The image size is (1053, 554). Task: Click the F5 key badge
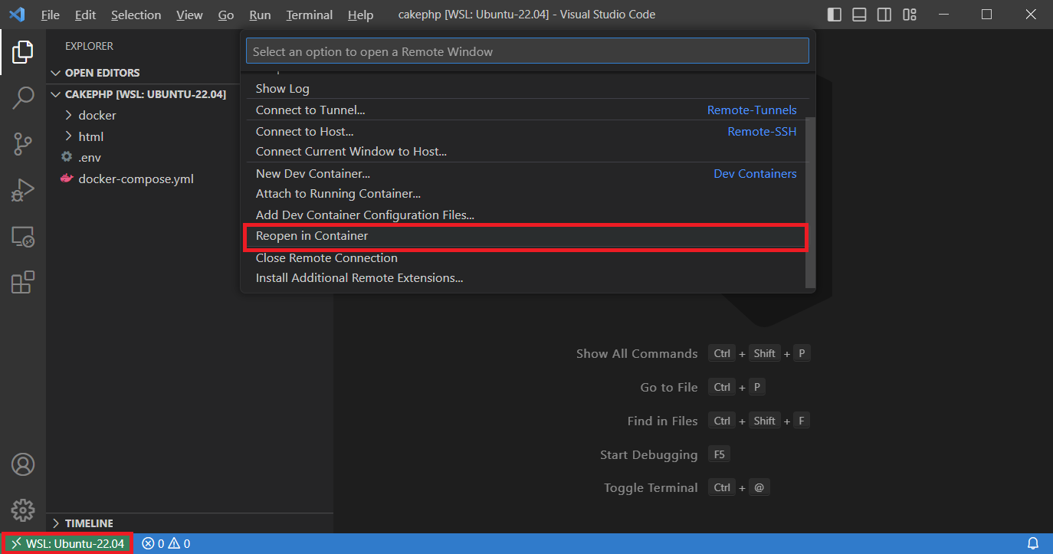(719, 454)
